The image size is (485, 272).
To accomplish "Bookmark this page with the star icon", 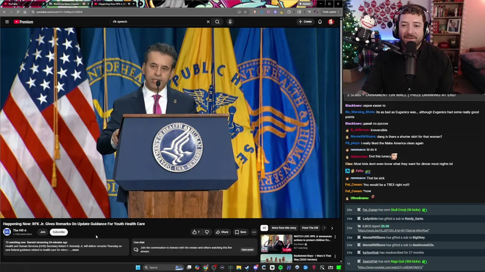I will click(x=245, y=12).
